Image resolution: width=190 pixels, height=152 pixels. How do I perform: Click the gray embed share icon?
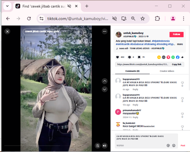click(x=164, y=57)
